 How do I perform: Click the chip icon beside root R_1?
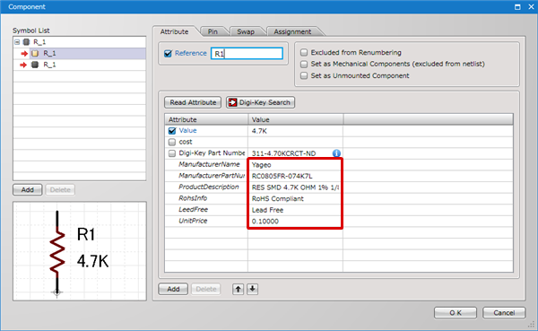pyautogui.click(x=26, y=42)
